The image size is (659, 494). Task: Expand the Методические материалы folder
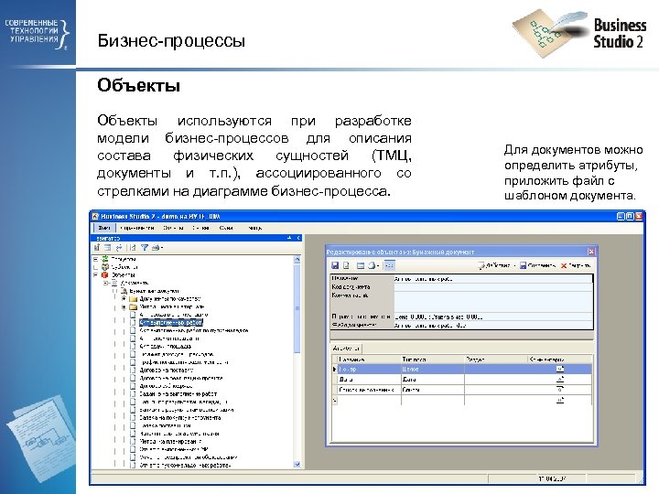point(124,306)
